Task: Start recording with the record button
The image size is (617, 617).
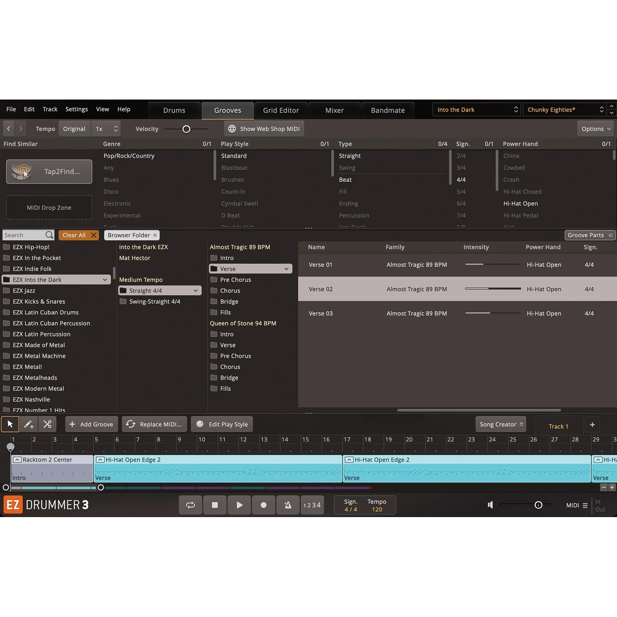Action: coord(264,505)
